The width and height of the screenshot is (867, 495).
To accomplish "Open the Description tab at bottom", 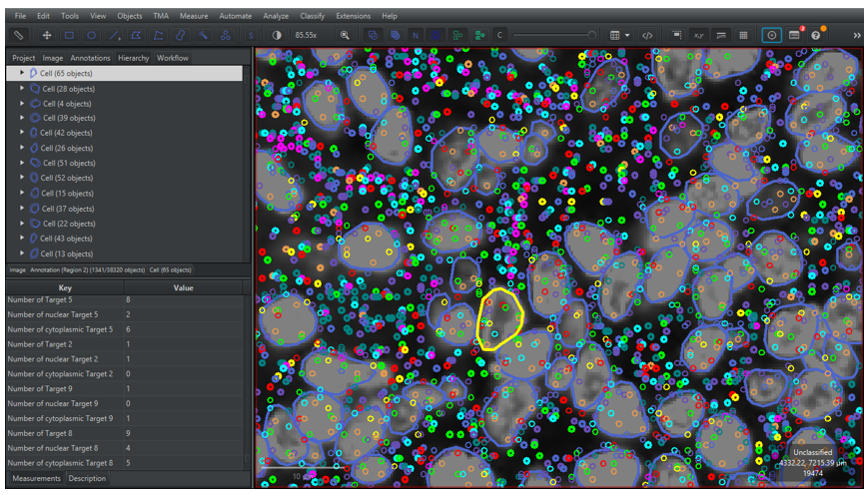I will click(x=87, y=479).
